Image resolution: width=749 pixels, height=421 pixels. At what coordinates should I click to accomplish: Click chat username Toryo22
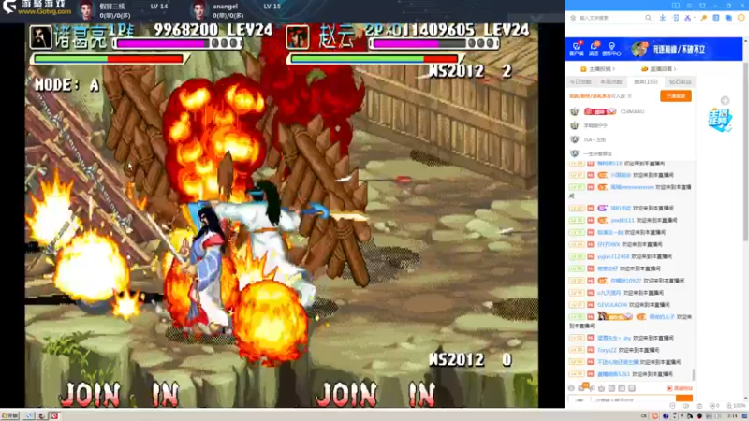click(x=607, y=350)
